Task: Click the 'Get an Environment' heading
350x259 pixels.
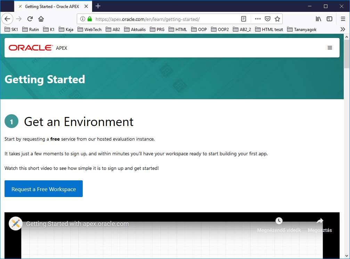Action: pos(79,122)
